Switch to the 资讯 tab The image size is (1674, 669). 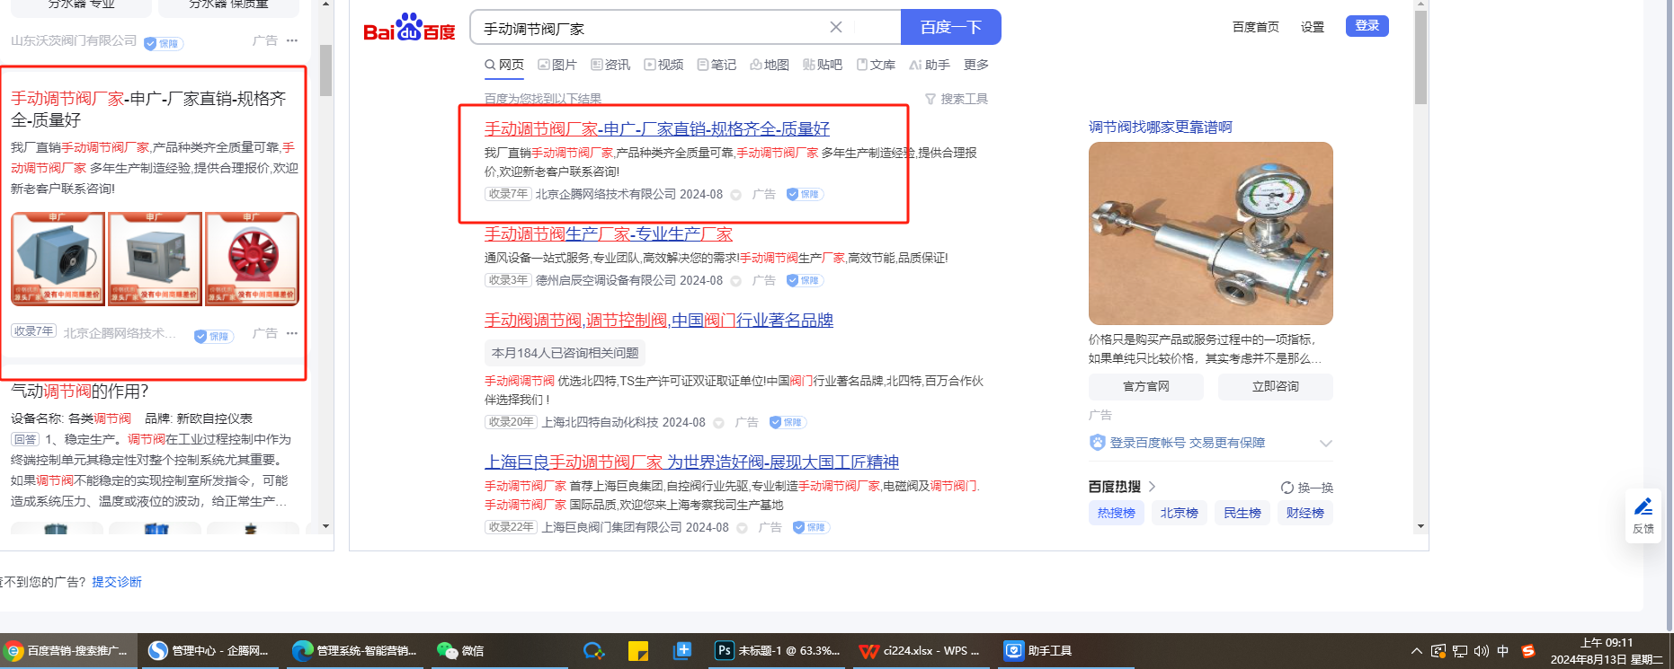click(610, 65)
